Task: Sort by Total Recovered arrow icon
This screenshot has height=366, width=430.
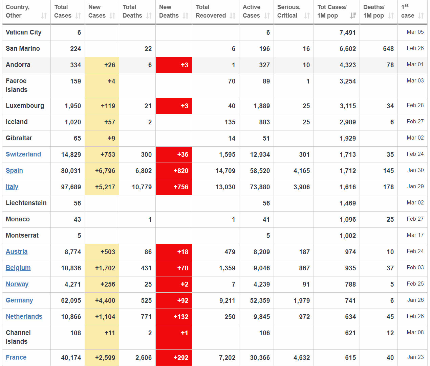Action: coord(233,16)
